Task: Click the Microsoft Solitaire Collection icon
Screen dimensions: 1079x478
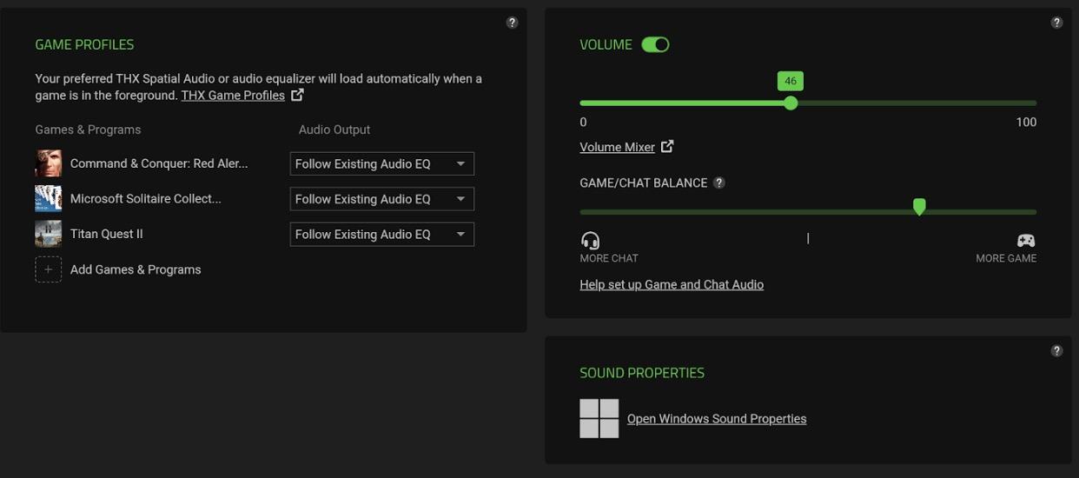Action: click(x=49, y=198)
